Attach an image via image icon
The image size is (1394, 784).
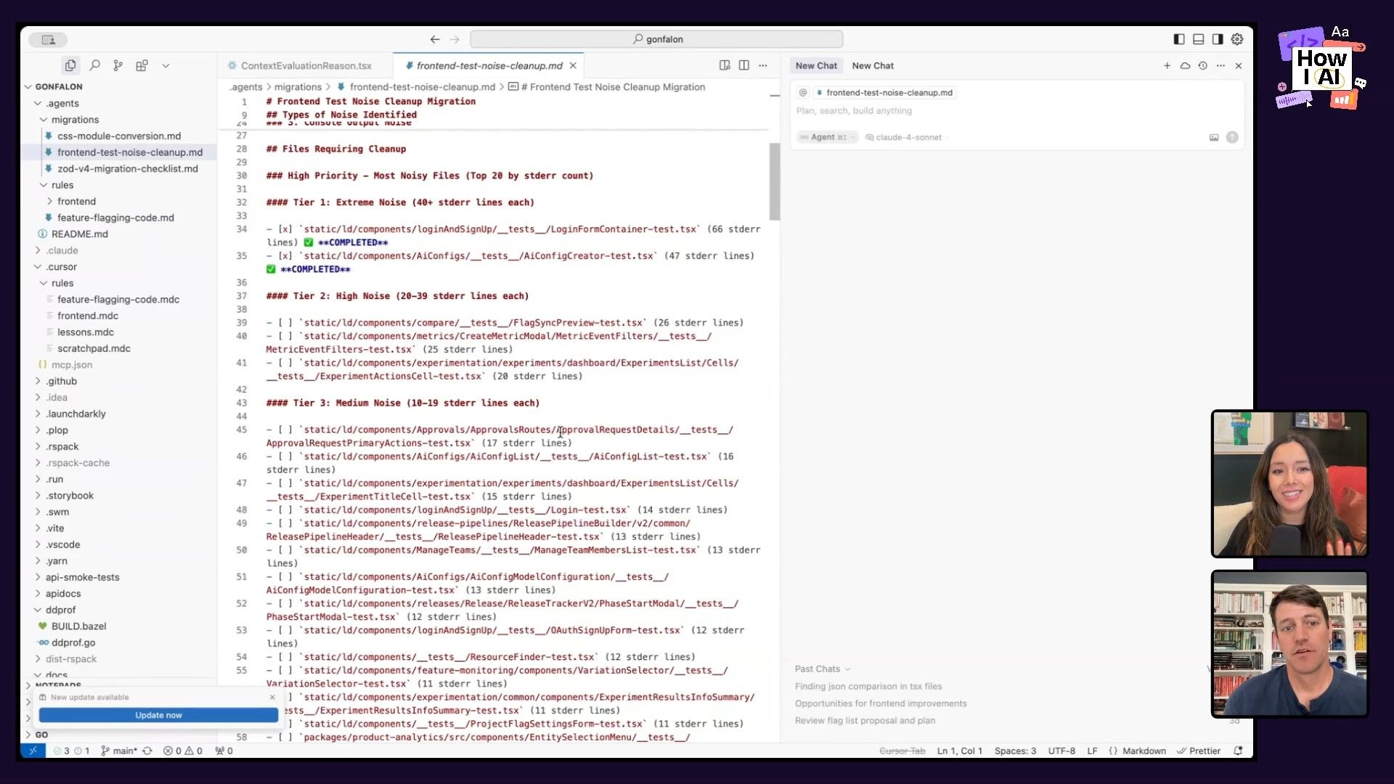1214,137
